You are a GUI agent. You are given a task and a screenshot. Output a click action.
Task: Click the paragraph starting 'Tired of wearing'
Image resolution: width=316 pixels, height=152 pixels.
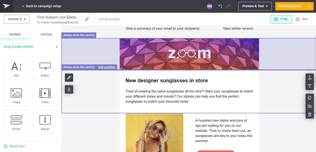[189, 96]
